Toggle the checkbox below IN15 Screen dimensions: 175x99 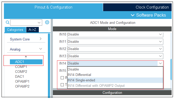tap(62, 78)
